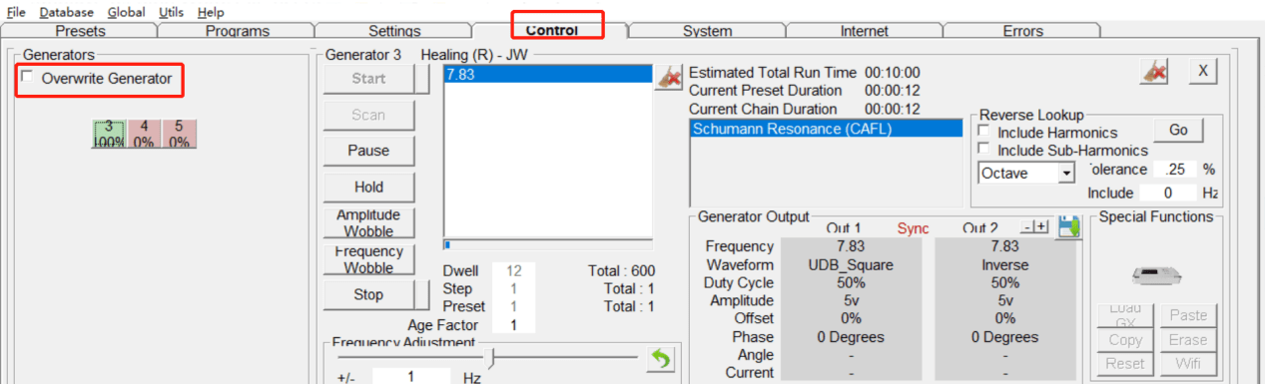Open the Octave dropdown in Reverse Lookup

[1066, 174]
